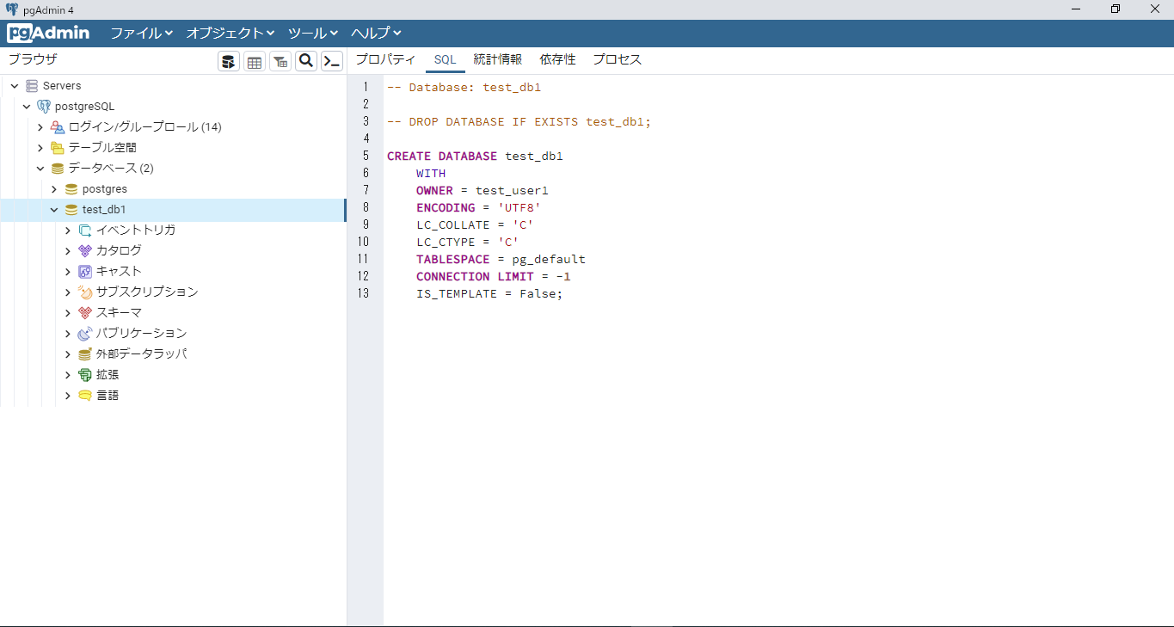Click 'CONNECTION LIMIT = -1' SQL line
This screenshot has height=627, width=1174.
[493, 276]
